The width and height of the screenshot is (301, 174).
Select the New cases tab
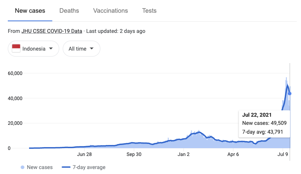click(x=30, y=11)
